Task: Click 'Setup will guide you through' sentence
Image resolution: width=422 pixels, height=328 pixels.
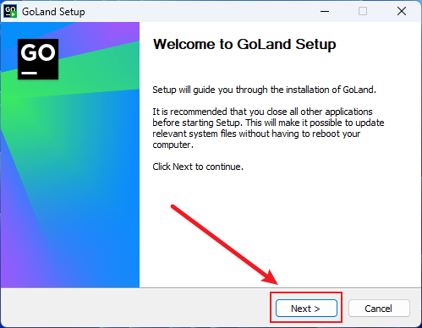Action: pos(264,90)
